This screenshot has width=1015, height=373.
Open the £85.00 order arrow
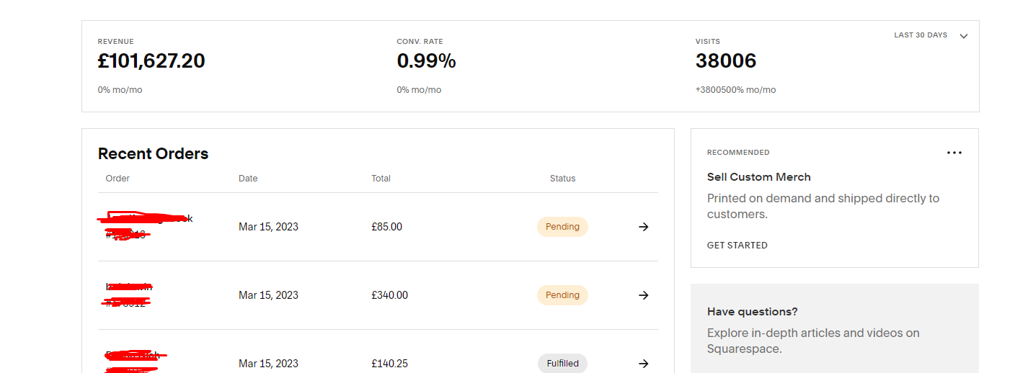point(644,227)
